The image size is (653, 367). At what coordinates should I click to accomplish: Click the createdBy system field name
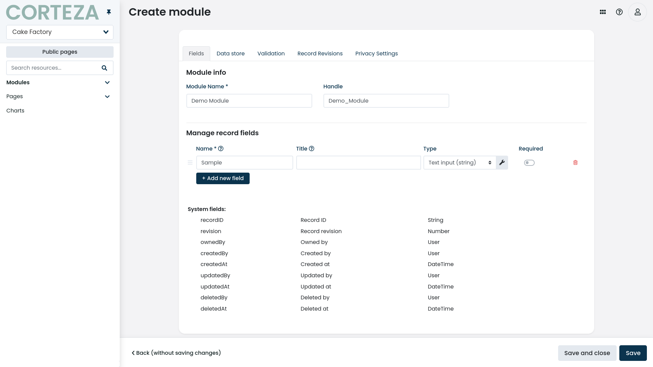214,254
